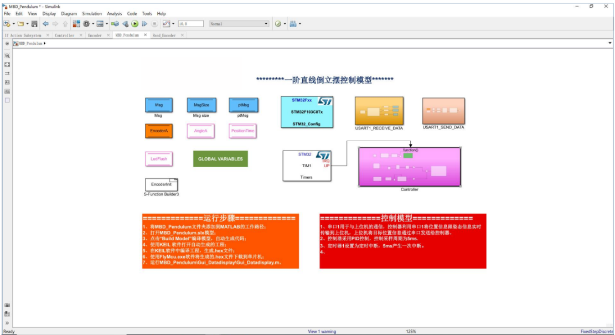The image size is (615, 335).
Task: Open dropdown arrow beside New Model icon
Action: coord(13,24)
